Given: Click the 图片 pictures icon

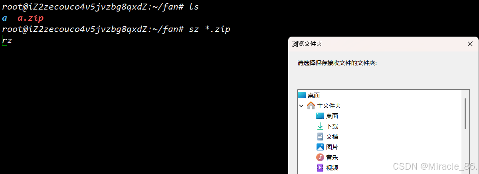Looking at the screenshot, I should point(320,147).
